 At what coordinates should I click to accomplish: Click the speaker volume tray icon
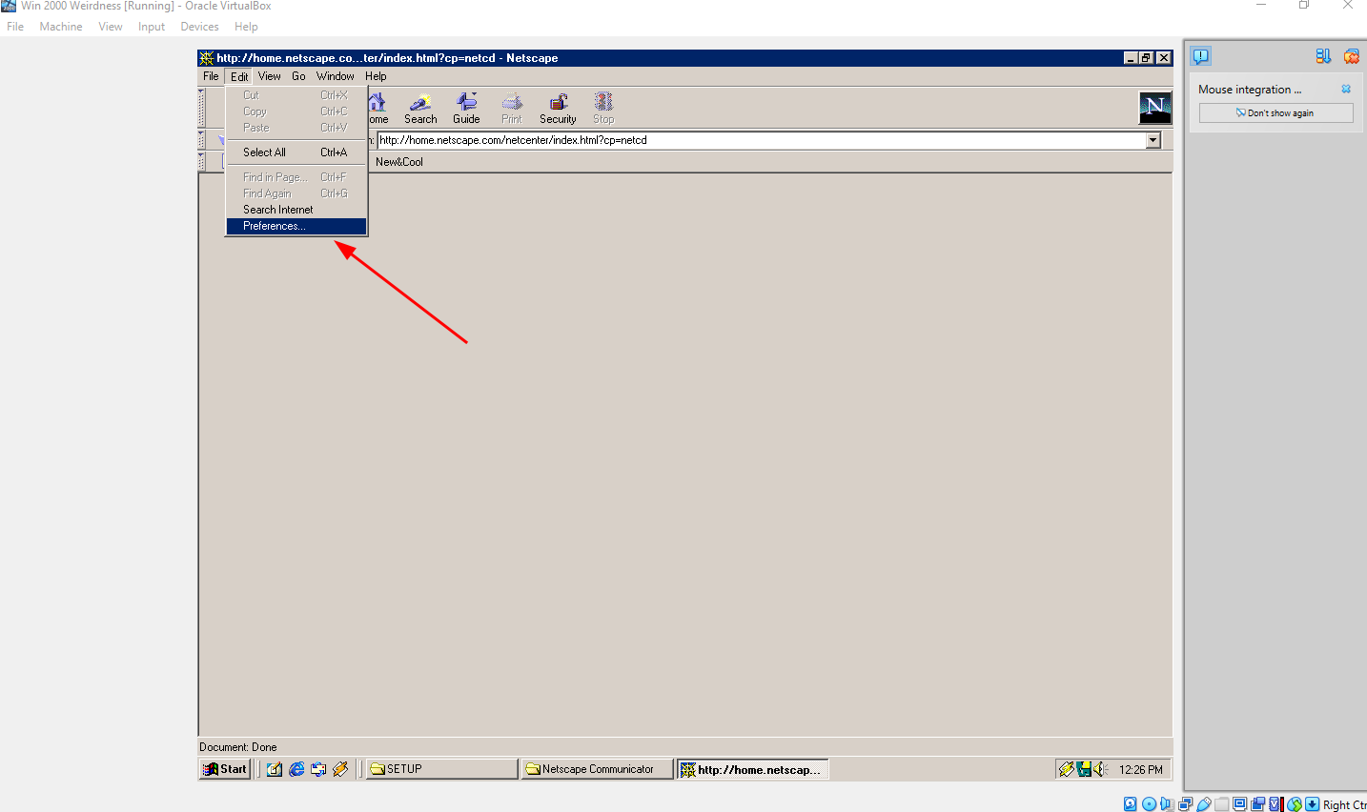pos(1100,769)
